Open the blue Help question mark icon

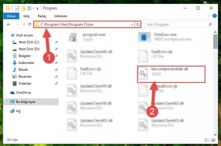(x=214, y=16)
